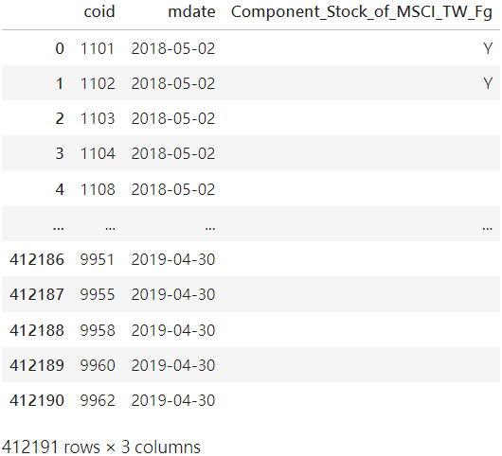
Task: Click coid cell 1101
Action: [x=98, y=48]
